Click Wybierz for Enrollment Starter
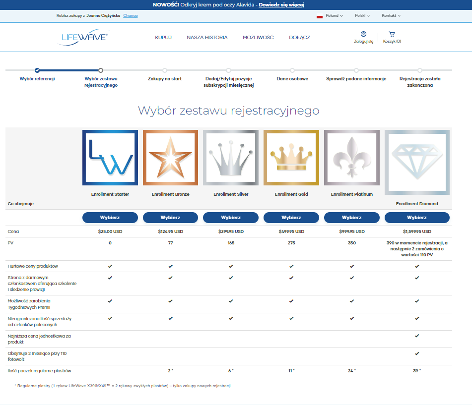 [x=110, y=218]
